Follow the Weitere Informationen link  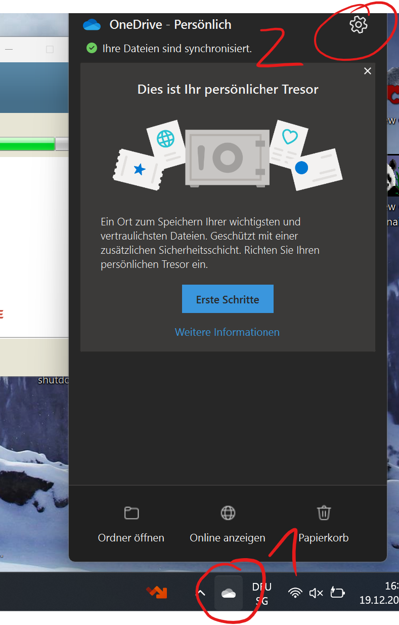pos(227,332)
